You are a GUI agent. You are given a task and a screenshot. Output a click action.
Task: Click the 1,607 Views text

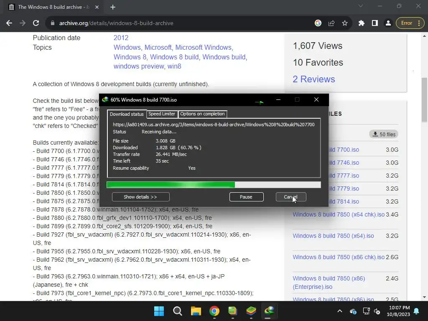[318, 46]
